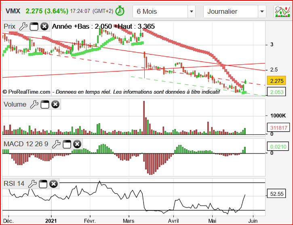Click the 6 Mois period field

(164, 11)
